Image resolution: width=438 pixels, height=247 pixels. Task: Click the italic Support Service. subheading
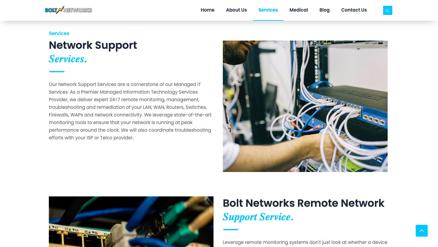click(258, 217)
